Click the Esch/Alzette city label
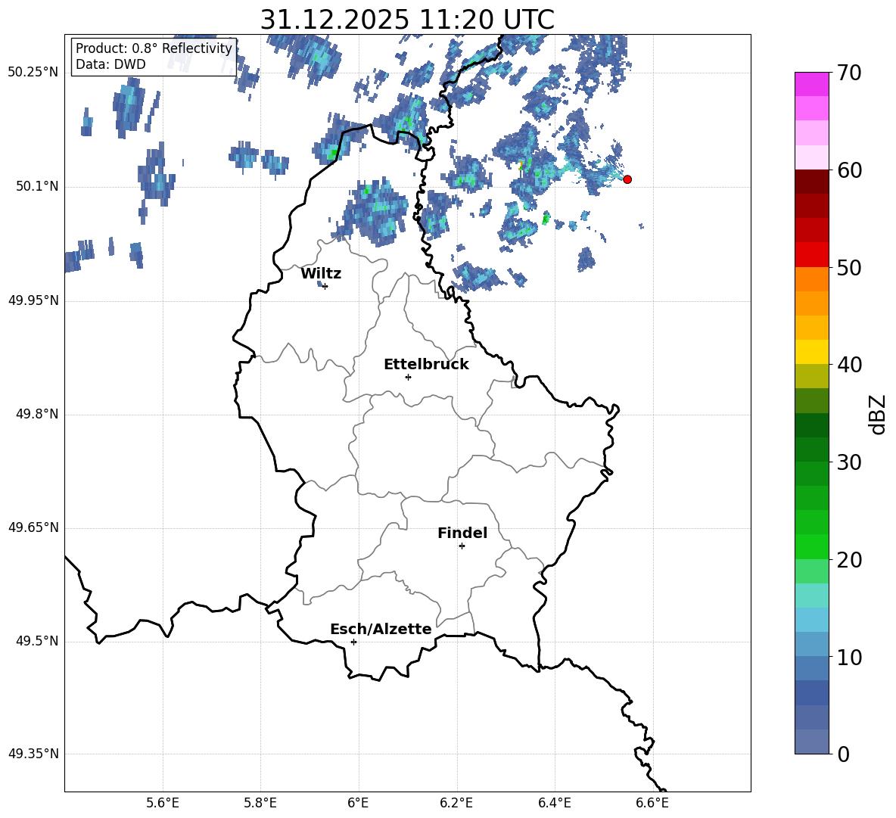Image resolution: width=896 pixels, height=818 pixels. 381,629
